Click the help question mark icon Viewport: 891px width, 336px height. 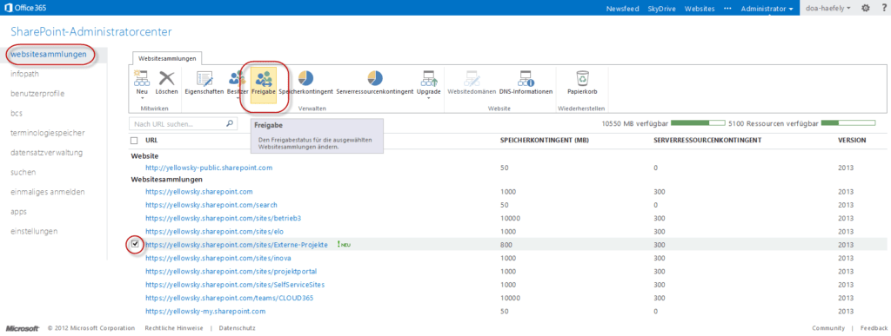(884, 9)
